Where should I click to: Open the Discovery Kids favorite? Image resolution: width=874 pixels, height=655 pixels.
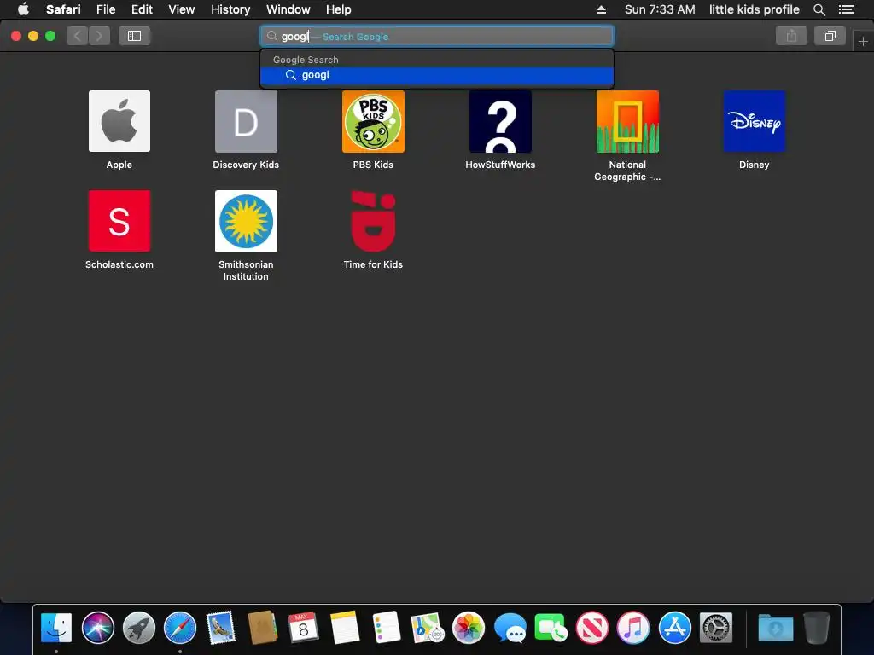click(x=246, y=121)
